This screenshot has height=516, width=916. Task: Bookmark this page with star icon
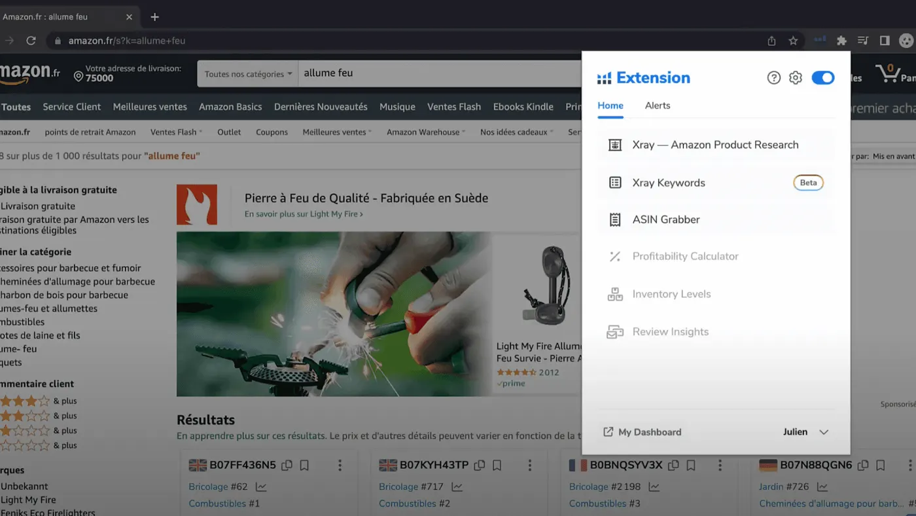click(x=793, y=41)
